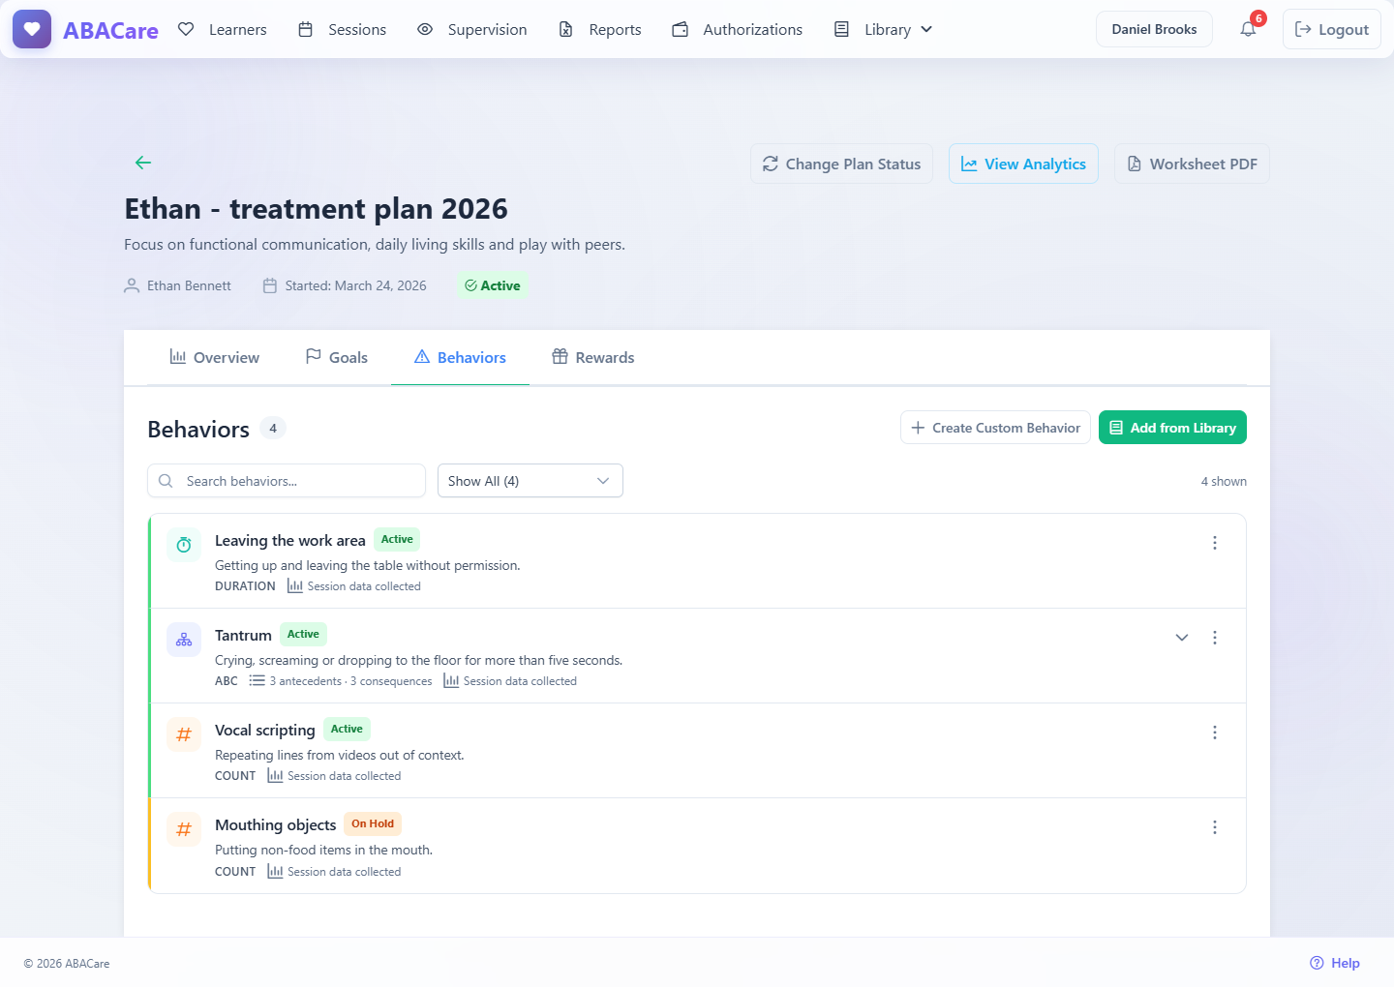Switch to the Overview tab
The width and height of the screenshot is (1394, 987).
(214, 357)
